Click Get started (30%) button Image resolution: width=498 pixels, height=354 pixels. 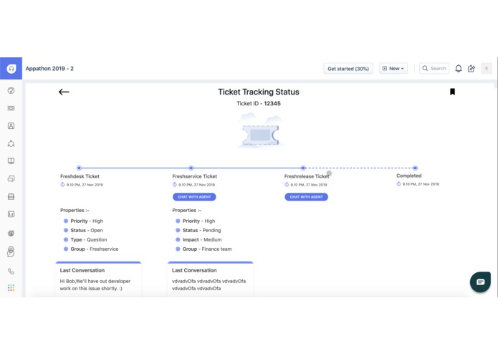pos(348,69)
